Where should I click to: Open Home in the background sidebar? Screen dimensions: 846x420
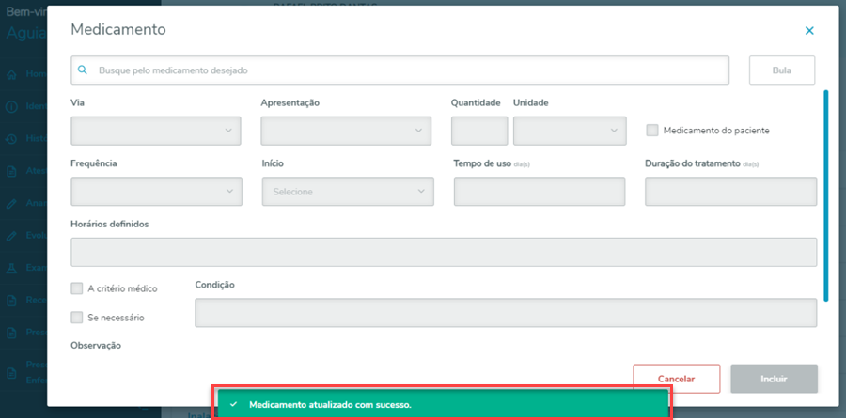point(26,74)
